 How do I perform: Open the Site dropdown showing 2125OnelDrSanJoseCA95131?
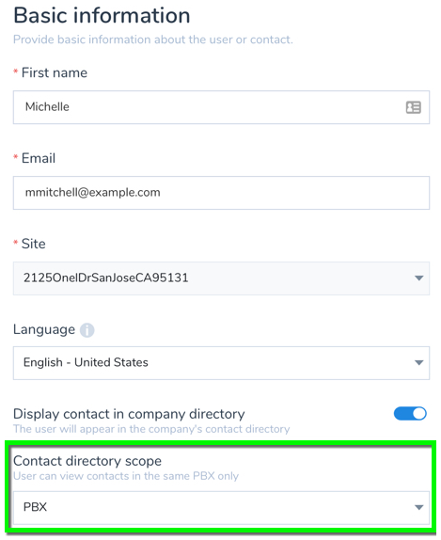tap(221, 278)
